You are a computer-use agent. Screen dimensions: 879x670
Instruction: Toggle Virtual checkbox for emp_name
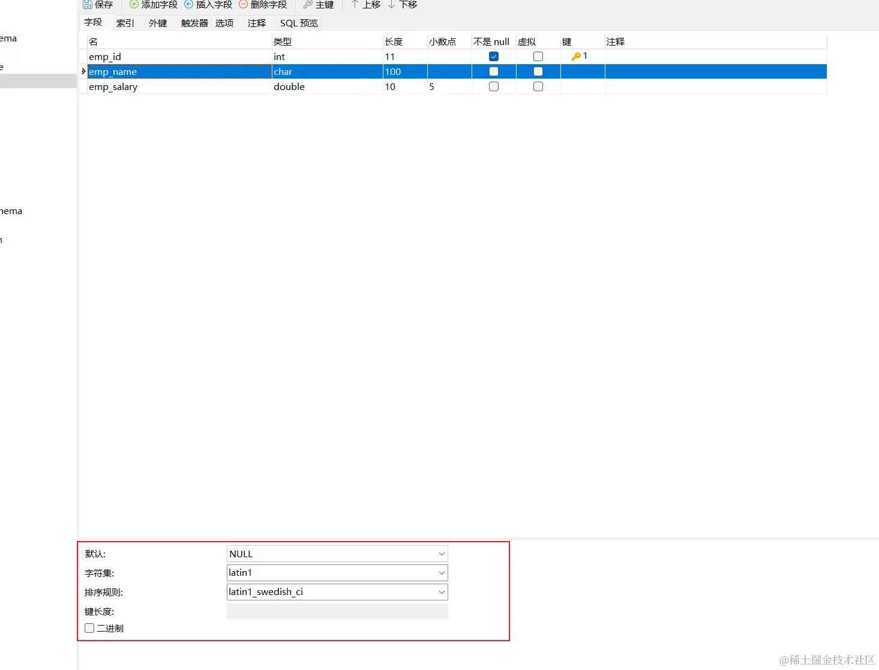point(538,71)
